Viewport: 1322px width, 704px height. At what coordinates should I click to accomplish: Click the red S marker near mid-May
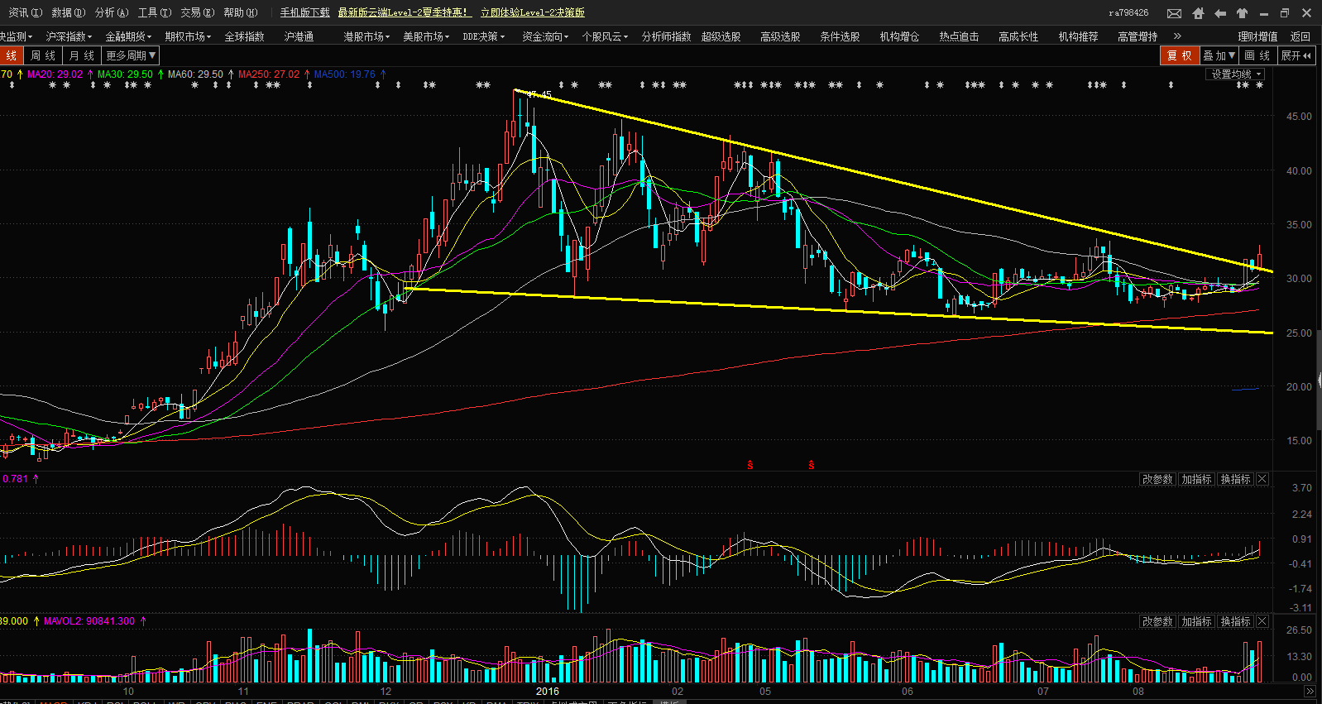tap(812, 465)
